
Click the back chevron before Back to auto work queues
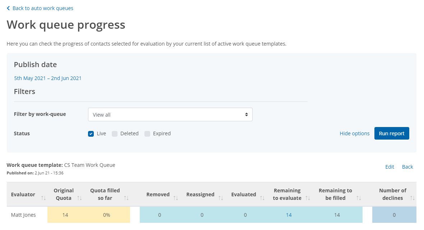click(x=9, y=8)
